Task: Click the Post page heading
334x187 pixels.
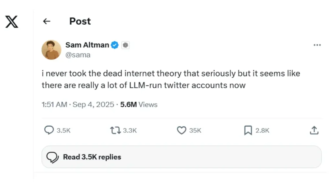Action: [80, 21]
